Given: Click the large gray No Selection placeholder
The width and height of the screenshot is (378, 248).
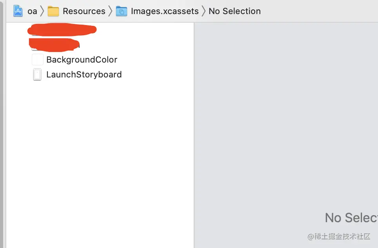Looking at the screenshot, I should 351,217.
